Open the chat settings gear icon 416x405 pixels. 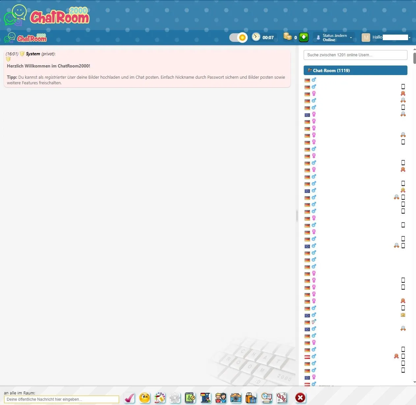pyautogui.click(x=175, y=398)
